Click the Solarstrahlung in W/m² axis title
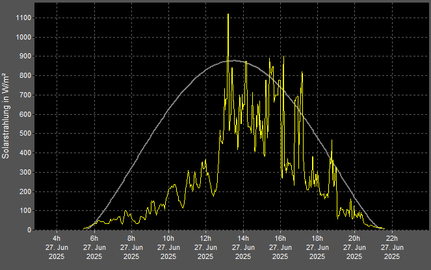 coord(6,116)
